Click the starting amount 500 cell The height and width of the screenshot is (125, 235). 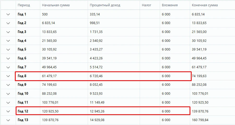(x=45, y=14)
